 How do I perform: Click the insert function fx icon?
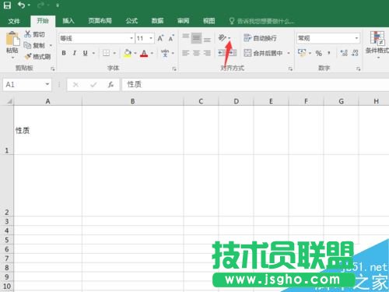(x=110, y=85)
